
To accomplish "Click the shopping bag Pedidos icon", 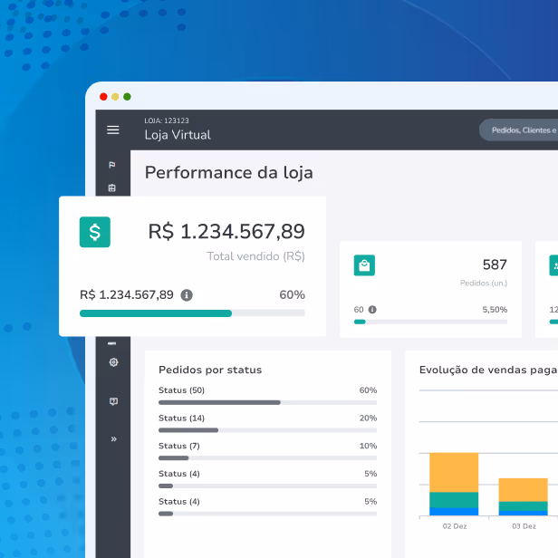I will click(x=364, y=265).
